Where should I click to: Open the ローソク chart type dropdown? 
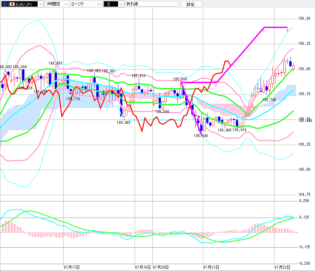click(86, 4)
